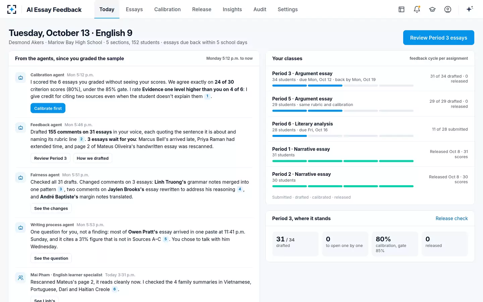483x302 pixels.
Task: Open footnote reference 5 after 'Sources A–C'
Action: (166, 239)
